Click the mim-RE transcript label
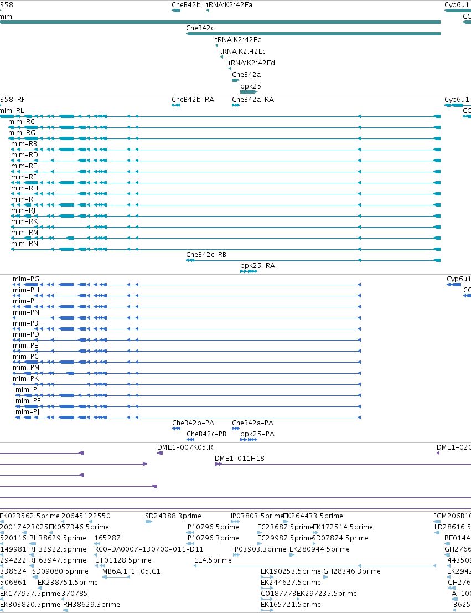The height and width of the screenshot is (613, 471). 24,166
